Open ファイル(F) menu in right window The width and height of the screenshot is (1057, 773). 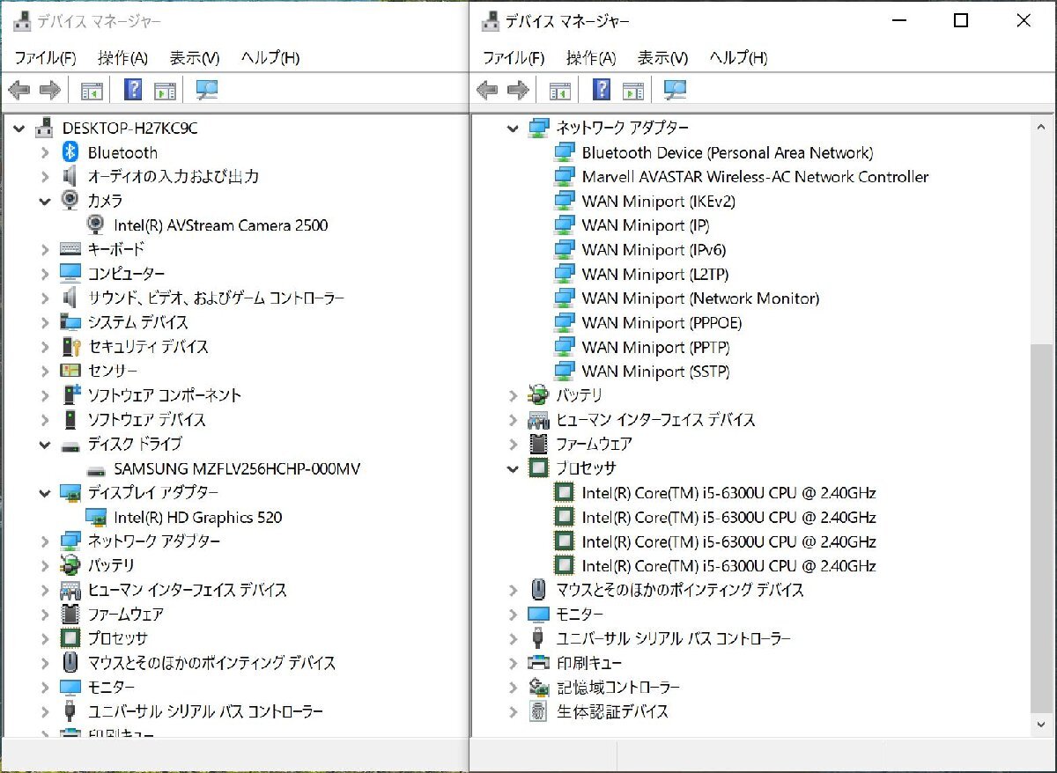[x=514, y=58]
